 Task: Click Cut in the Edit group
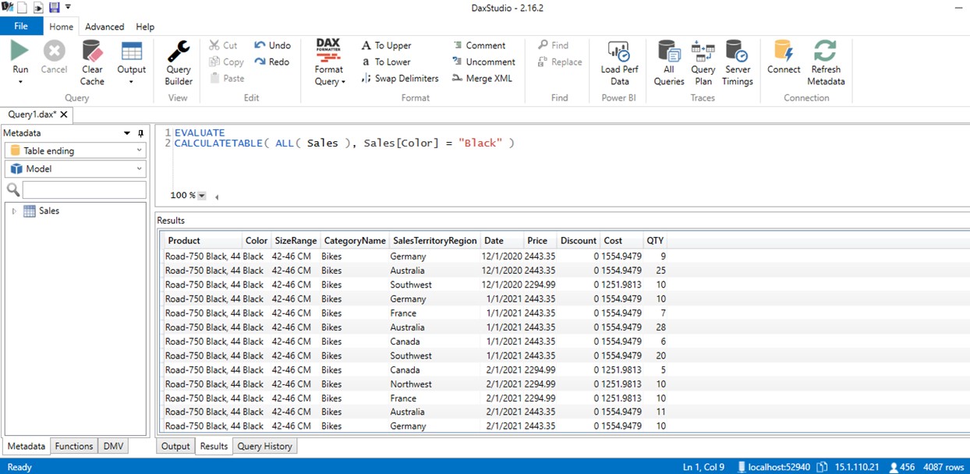click(223, 45)
